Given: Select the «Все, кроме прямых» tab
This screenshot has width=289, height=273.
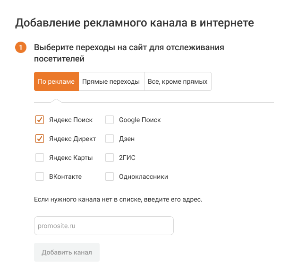Looking at the screenshot, I should (178, 81).
